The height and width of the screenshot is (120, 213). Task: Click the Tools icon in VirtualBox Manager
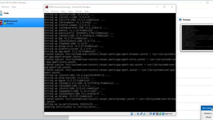tap(1, 13)
